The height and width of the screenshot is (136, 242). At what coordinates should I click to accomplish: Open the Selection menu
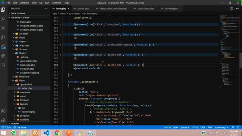click(24, 3)
